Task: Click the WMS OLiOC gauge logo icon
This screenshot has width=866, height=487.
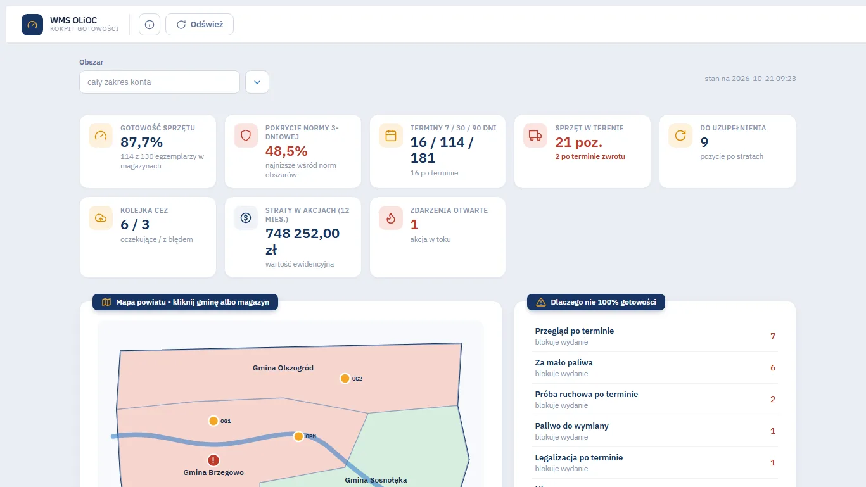Action: pos(32,25)
